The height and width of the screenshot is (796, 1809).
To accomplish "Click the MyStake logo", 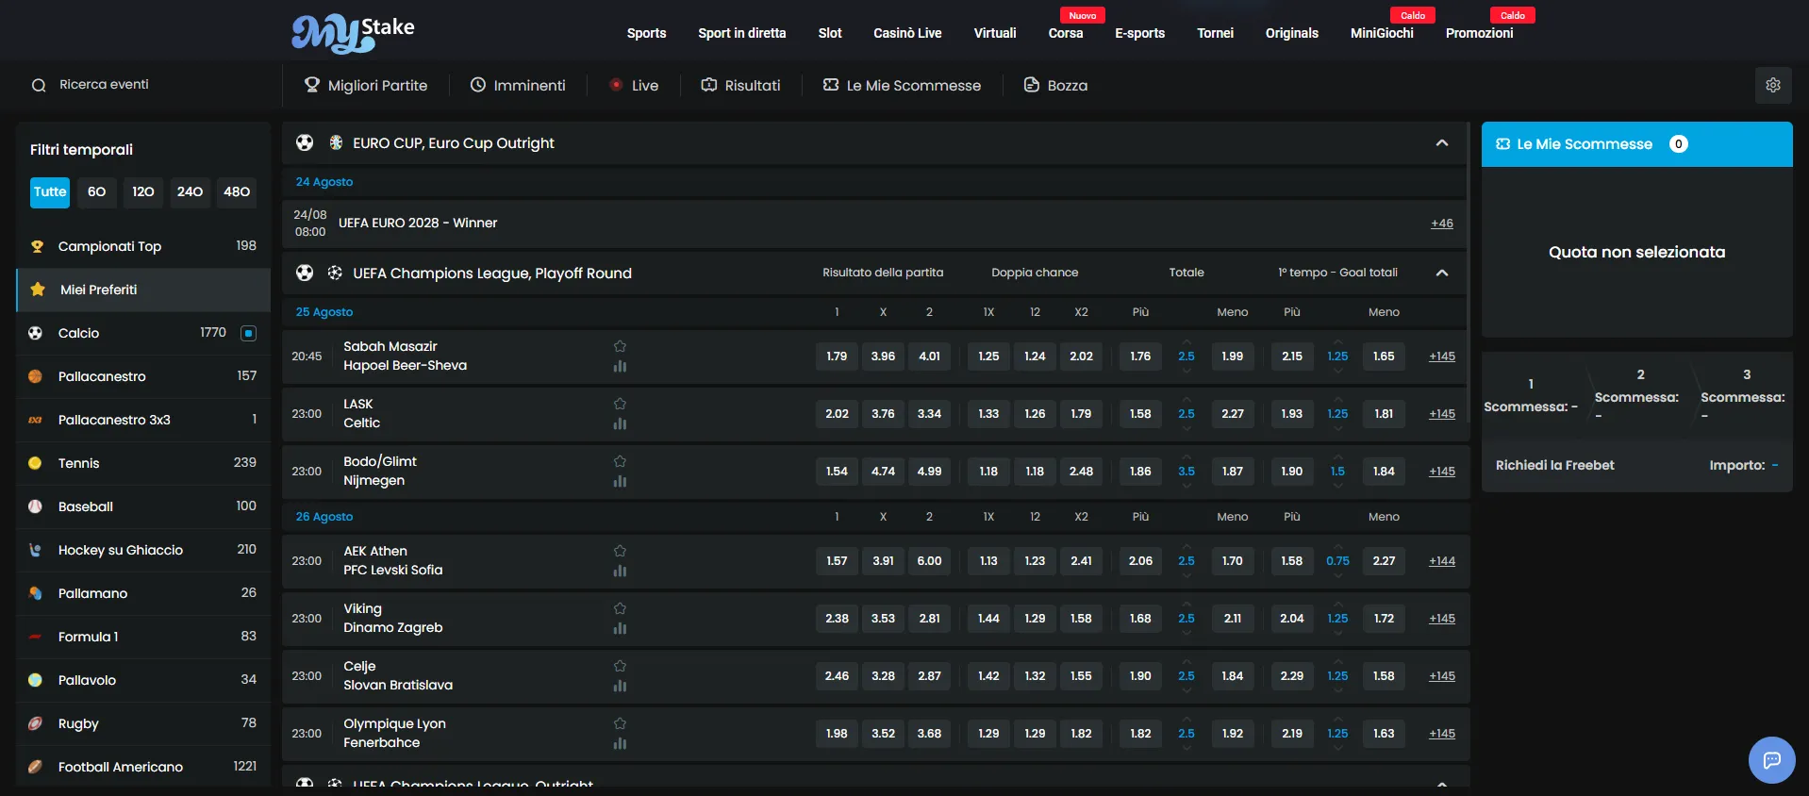I will (353, 34).
